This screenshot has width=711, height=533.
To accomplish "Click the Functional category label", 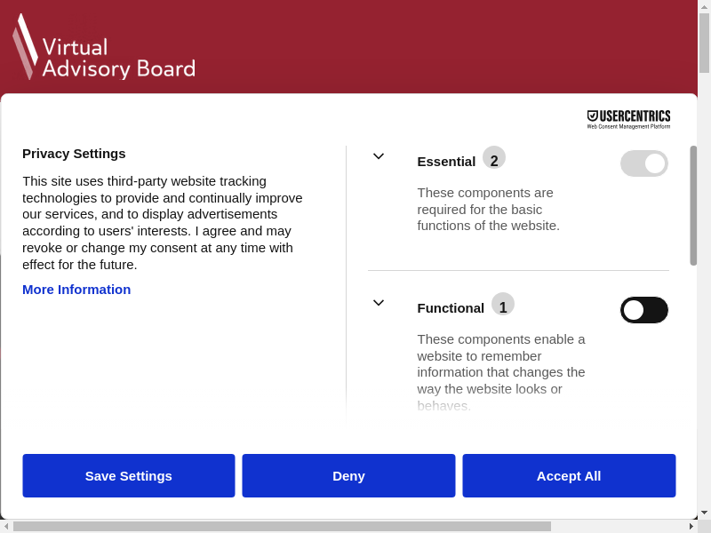I will coord(451,308).
